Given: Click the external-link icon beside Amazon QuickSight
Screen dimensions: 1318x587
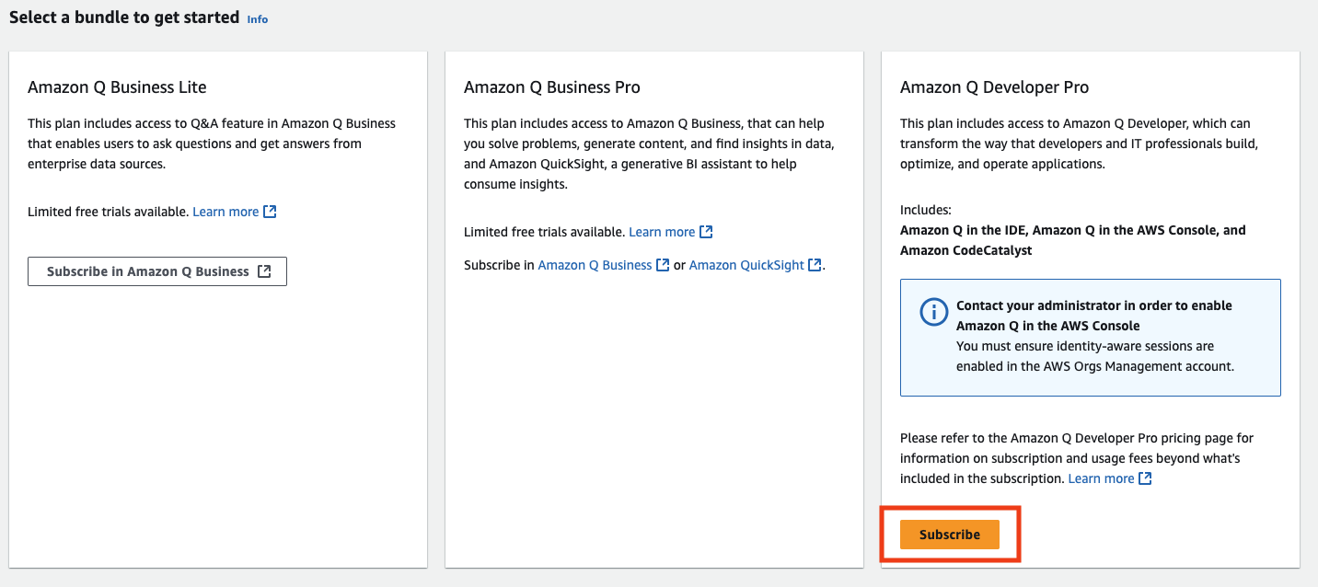Looking at the screenshot, I should pos(815,264).
